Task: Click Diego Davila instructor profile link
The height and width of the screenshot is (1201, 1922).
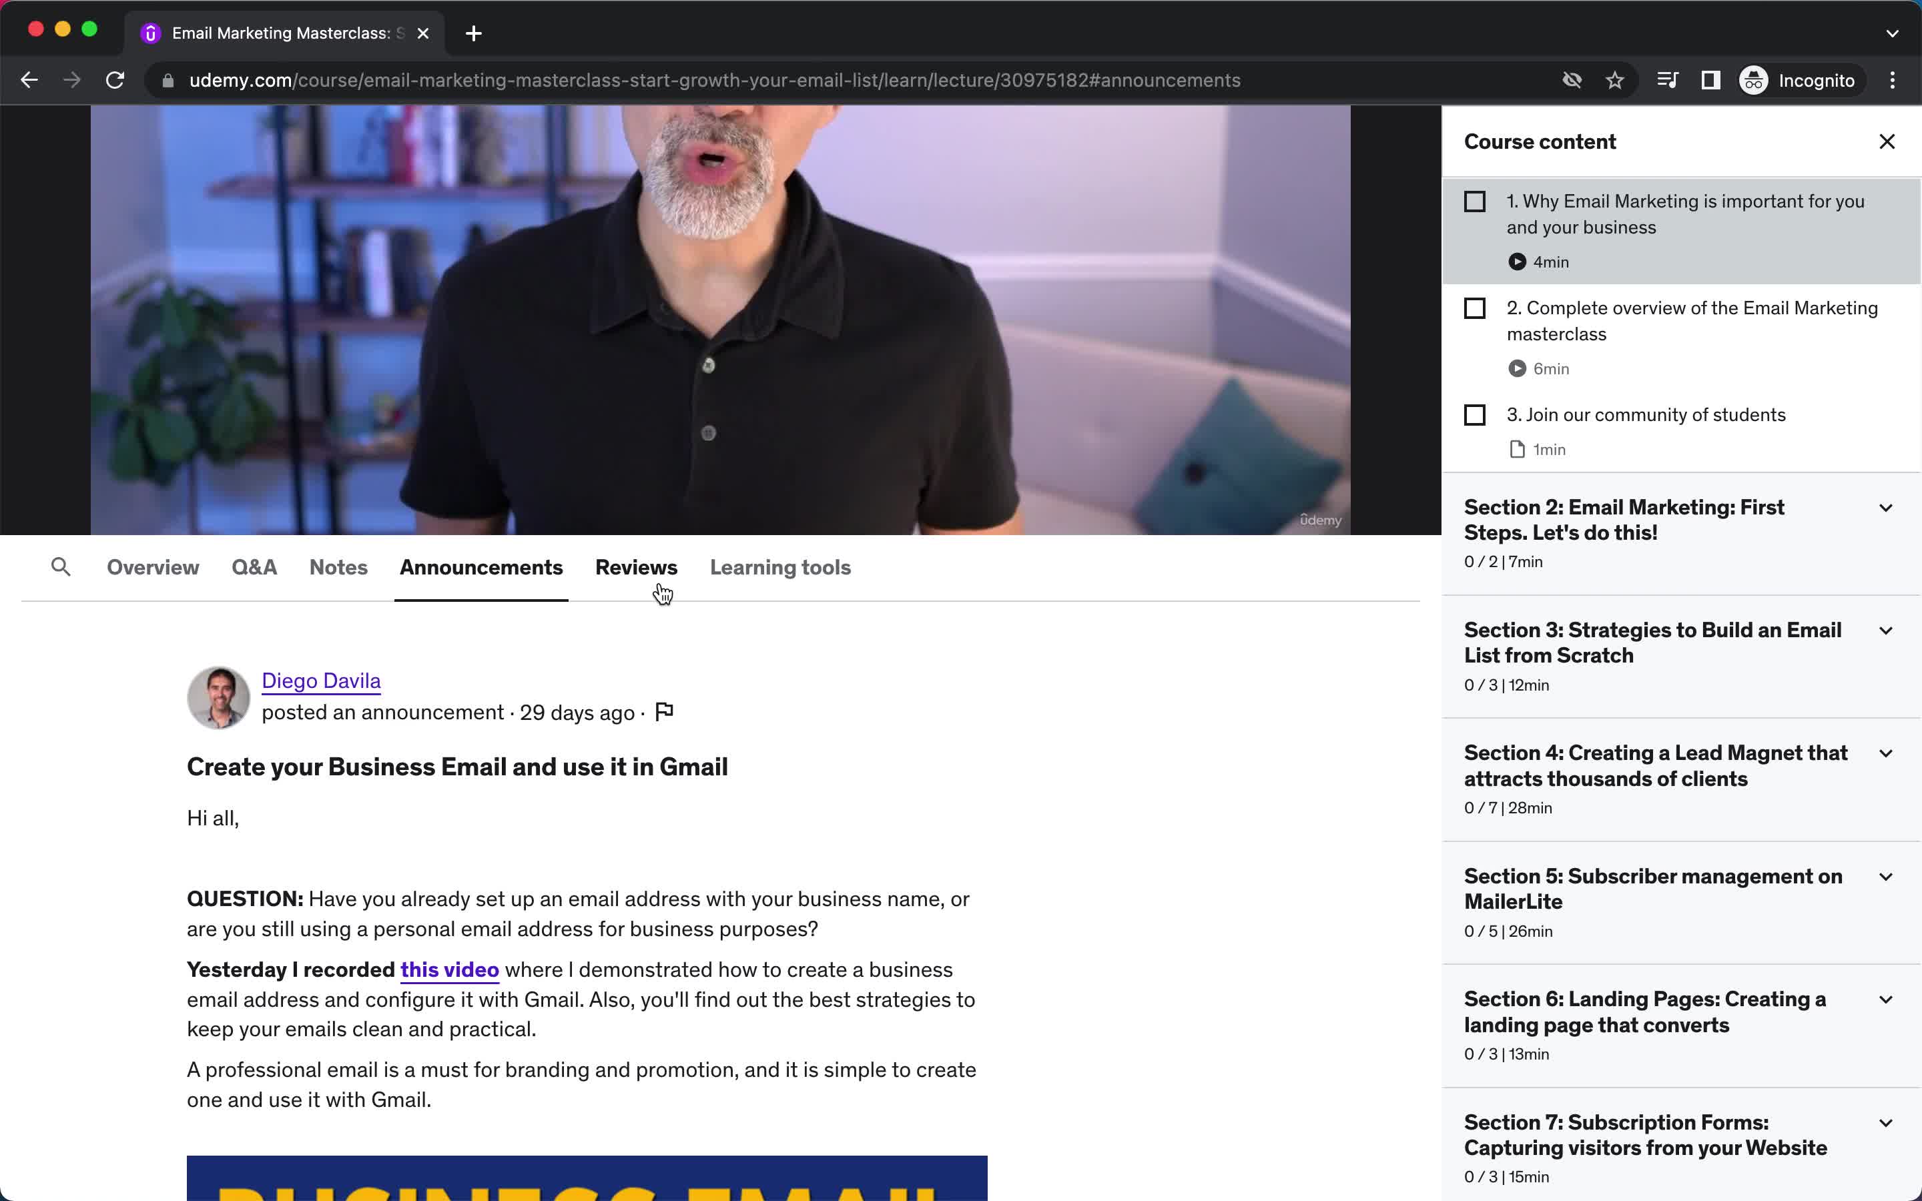Action: (321, 681)
